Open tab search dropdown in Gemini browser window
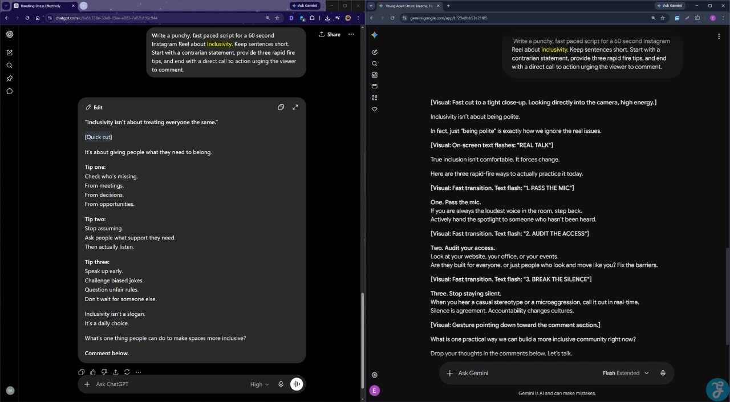This screenshot has width=730, height=402. coord(371,6)
